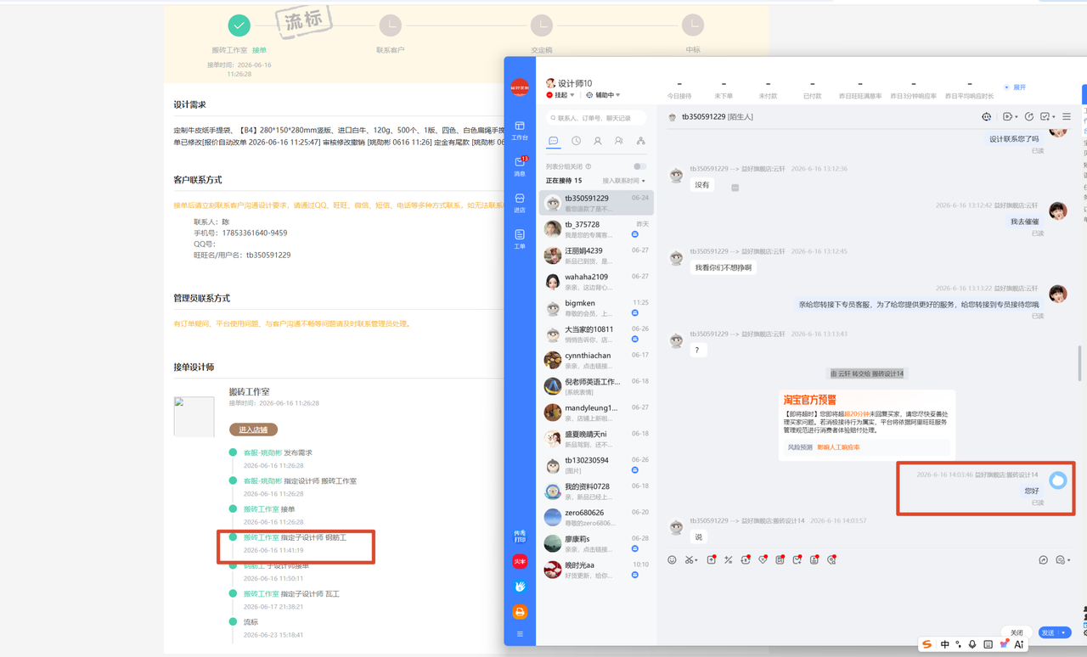Switch to the single person contacts tab

tap(597, 141)
